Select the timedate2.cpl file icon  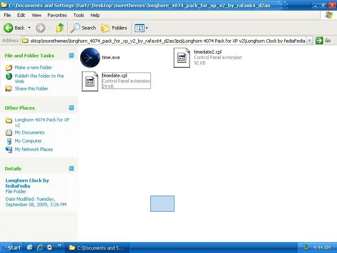tap(182, 58)
